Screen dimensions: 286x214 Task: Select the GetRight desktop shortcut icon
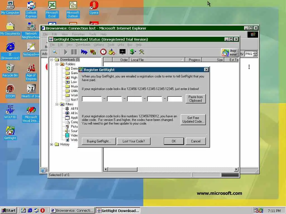point(10,133)
